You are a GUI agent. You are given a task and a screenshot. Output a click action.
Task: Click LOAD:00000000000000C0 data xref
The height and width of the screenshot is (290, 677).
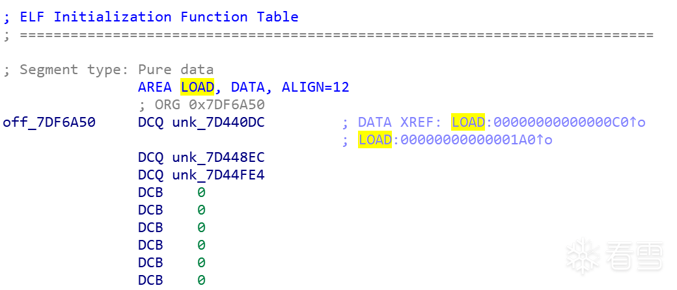click(542, 122)
